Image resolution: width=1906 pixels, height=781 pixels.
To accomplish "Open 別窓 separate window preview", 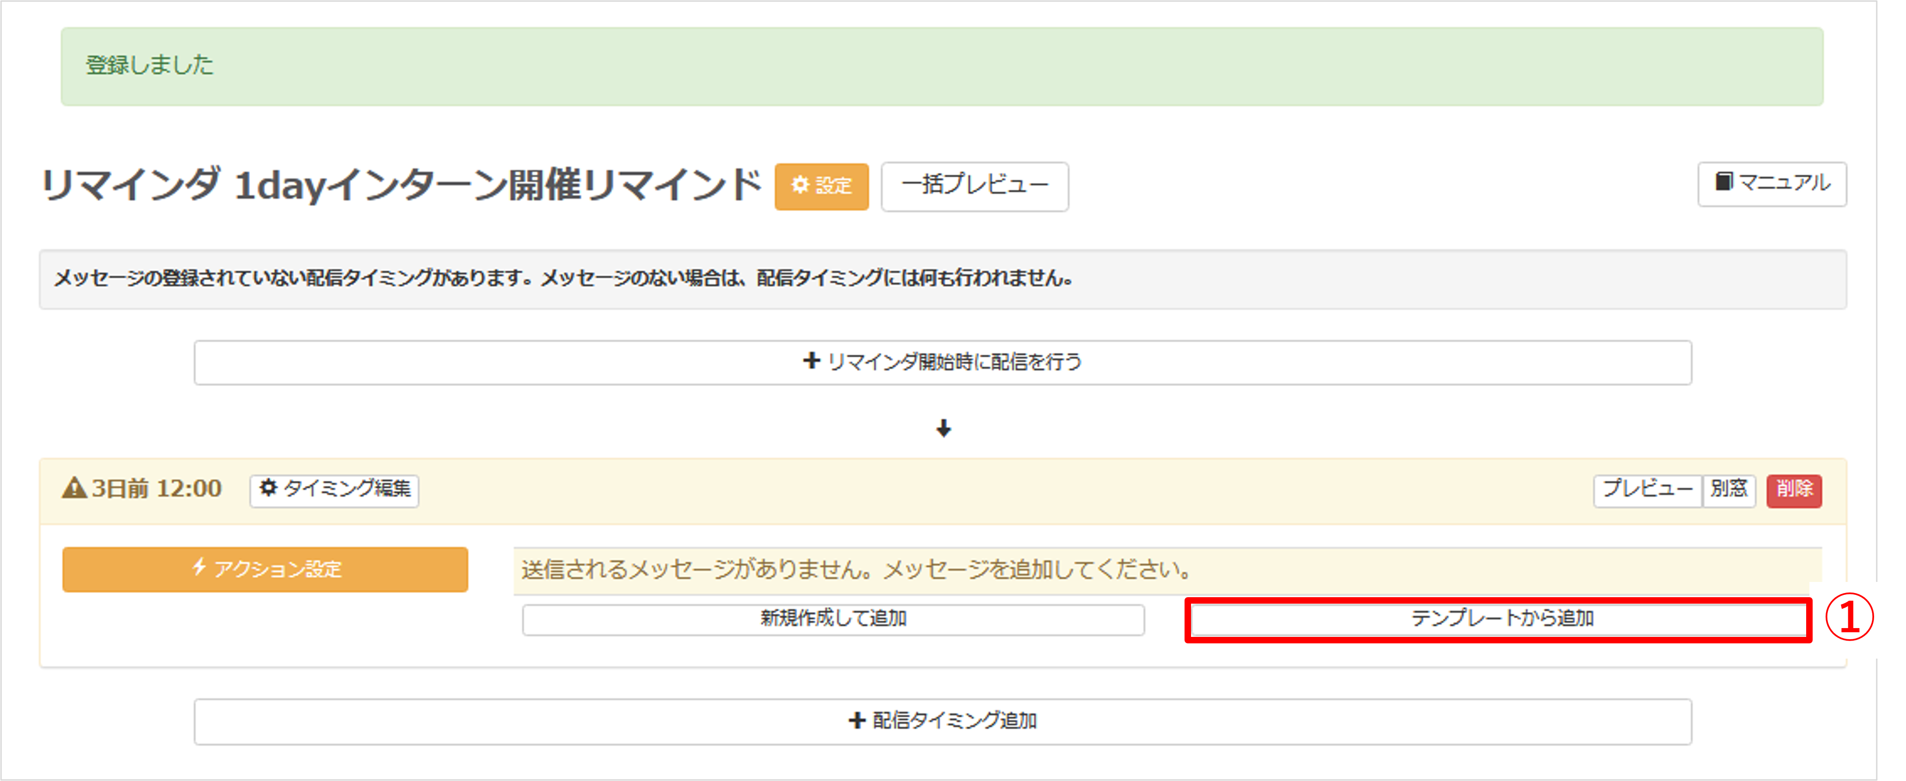I will pyautogui.click(x=1729, y=490).
